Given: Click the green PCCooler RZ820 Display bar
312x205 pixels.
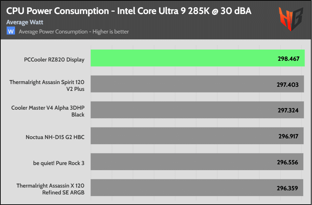Looking at the screenshot, I should pyautogui.click(x=185, y=58).
